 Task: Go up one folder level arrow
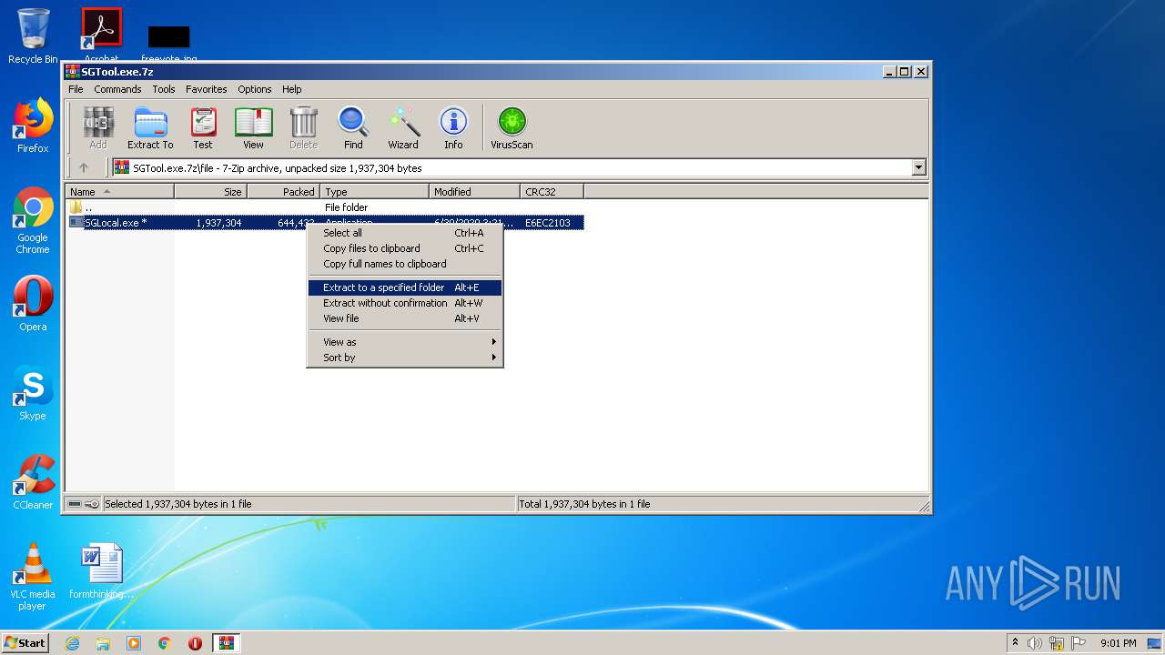point(84,167)
